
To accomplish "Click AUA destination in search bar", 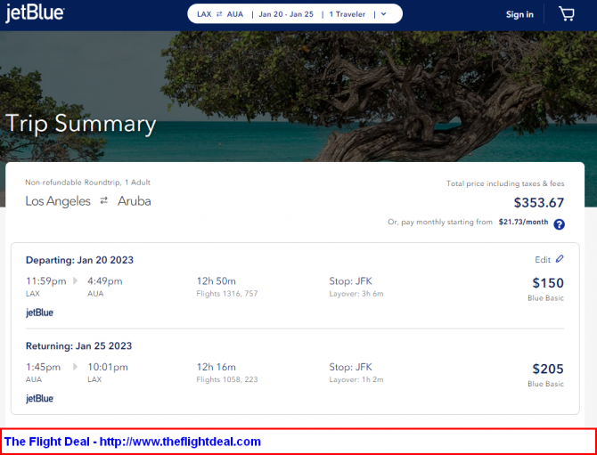I will coord(235,14).
